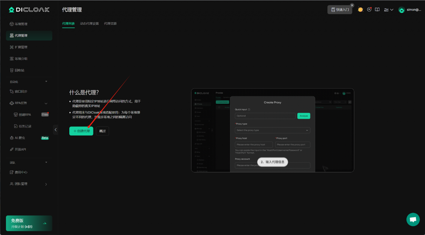This screenshot has height=235, width=425.
Task: Open 窗口同步 window sync
Action: point(21,91)
